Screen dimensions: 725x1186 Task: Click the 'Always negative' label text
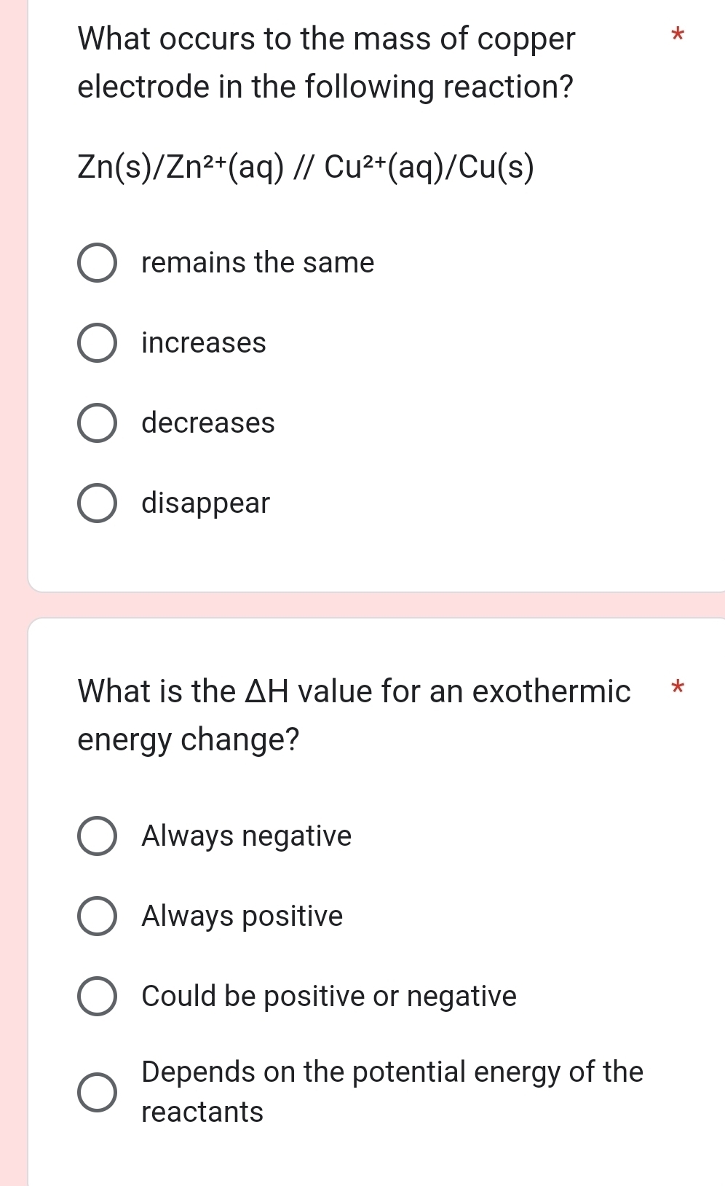[247, 836]
